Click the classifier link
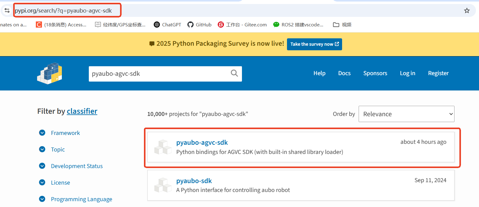Screen dimensions: 479x207 [82, 111]
